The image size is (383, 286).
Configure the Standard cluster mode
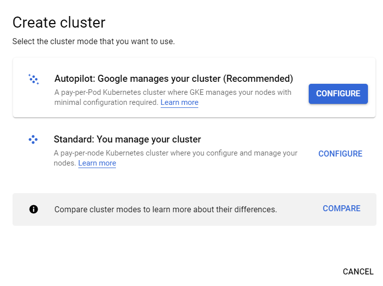(x=340, y=154)
